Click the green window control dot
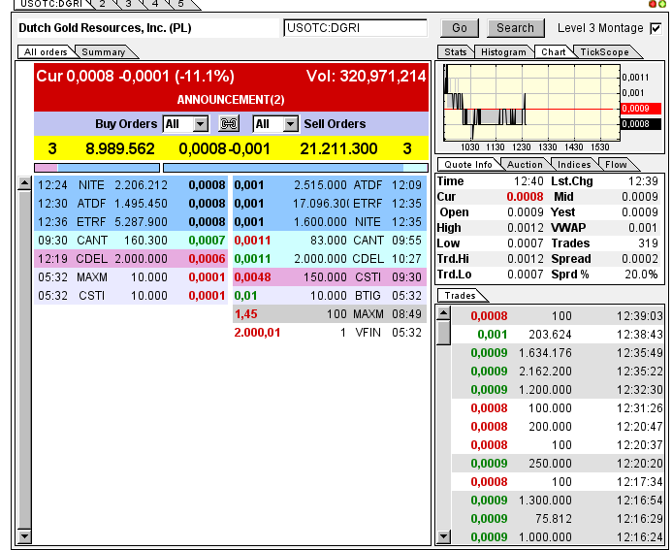 pos(662,5)
